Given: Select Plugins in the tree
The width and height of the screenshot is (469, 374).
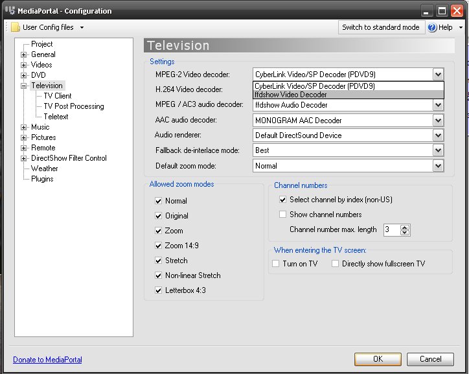Looking at the screenshot, I should tap(42, 179).
